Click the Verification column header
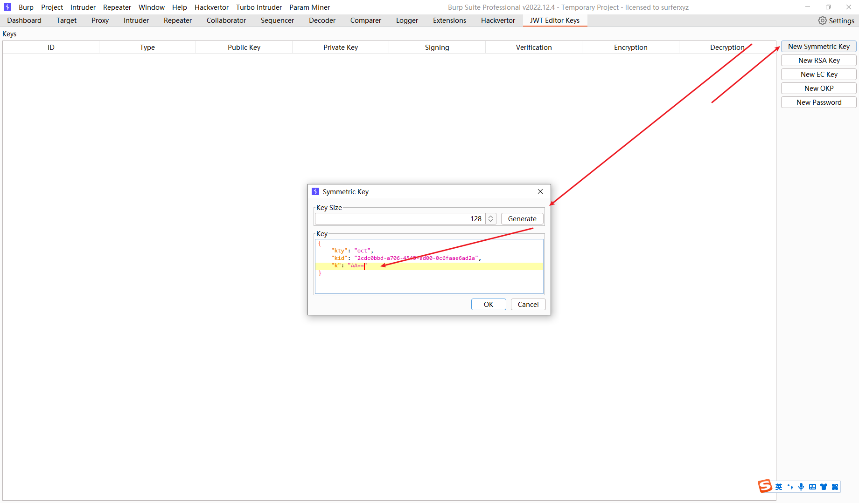The width and height of the screenshot is (859, 503). [534, 47]
